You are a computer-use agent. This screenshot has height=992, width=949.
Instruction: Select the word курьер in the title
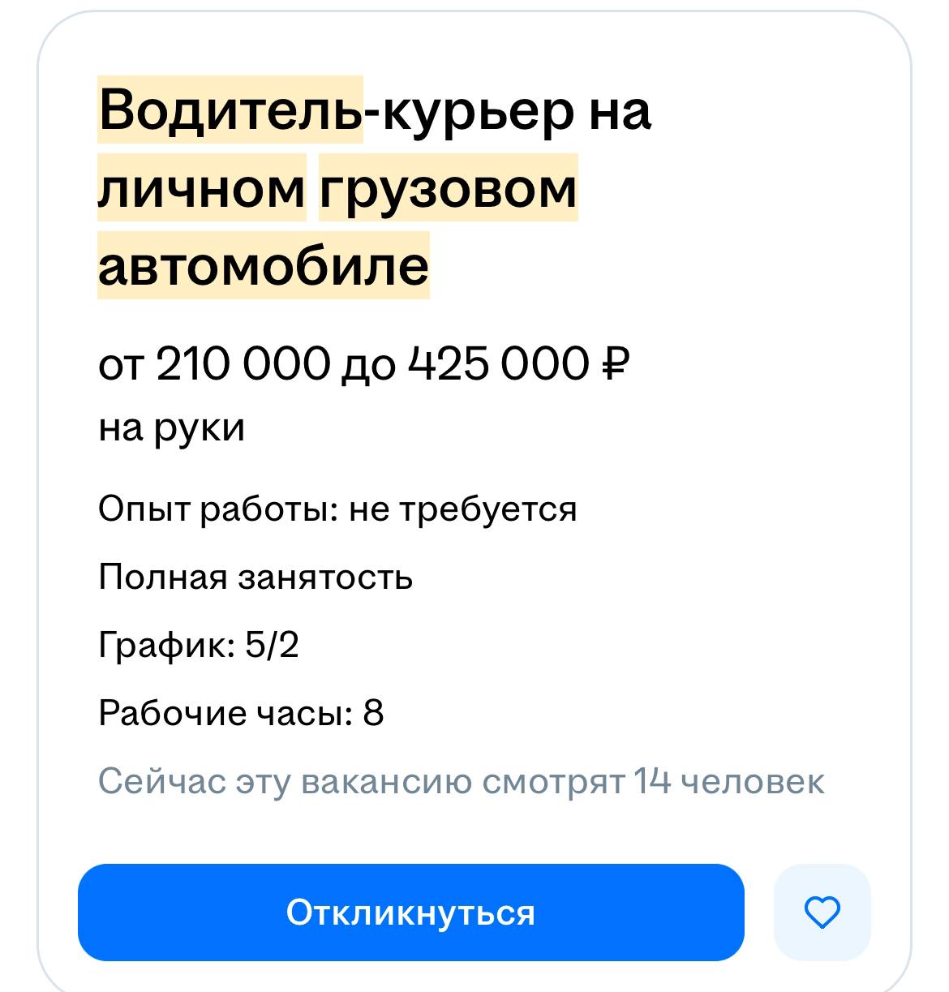[478, 110]
